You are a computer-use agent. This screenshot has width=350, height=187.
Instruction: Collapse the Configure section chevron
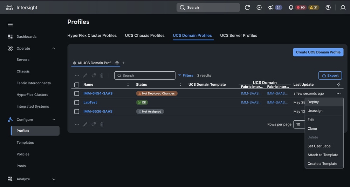click(x=54, y=120)
